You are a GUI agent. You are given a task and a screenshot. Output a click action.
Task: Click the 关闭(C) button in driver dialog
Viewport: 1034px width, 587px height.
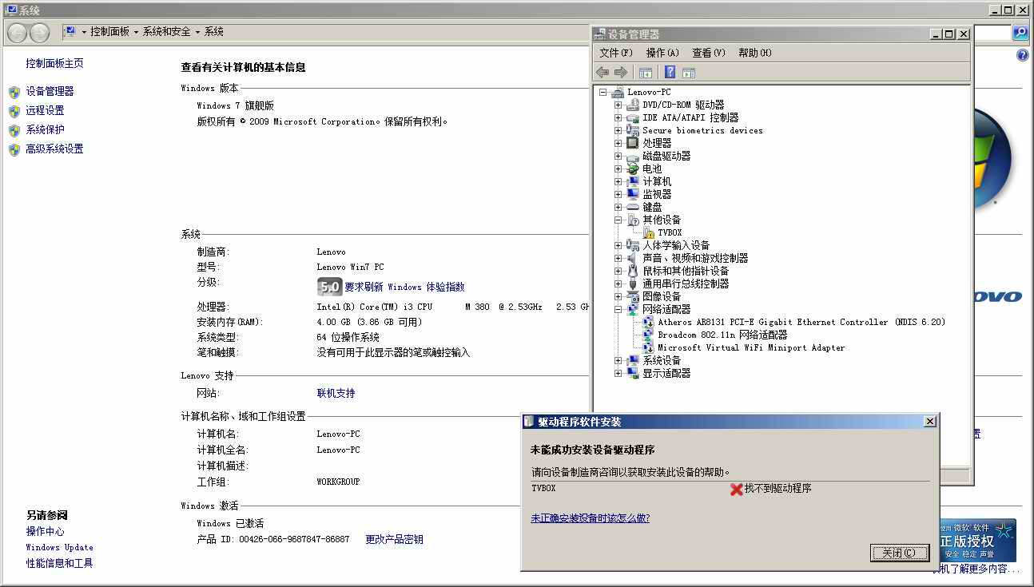899,553
